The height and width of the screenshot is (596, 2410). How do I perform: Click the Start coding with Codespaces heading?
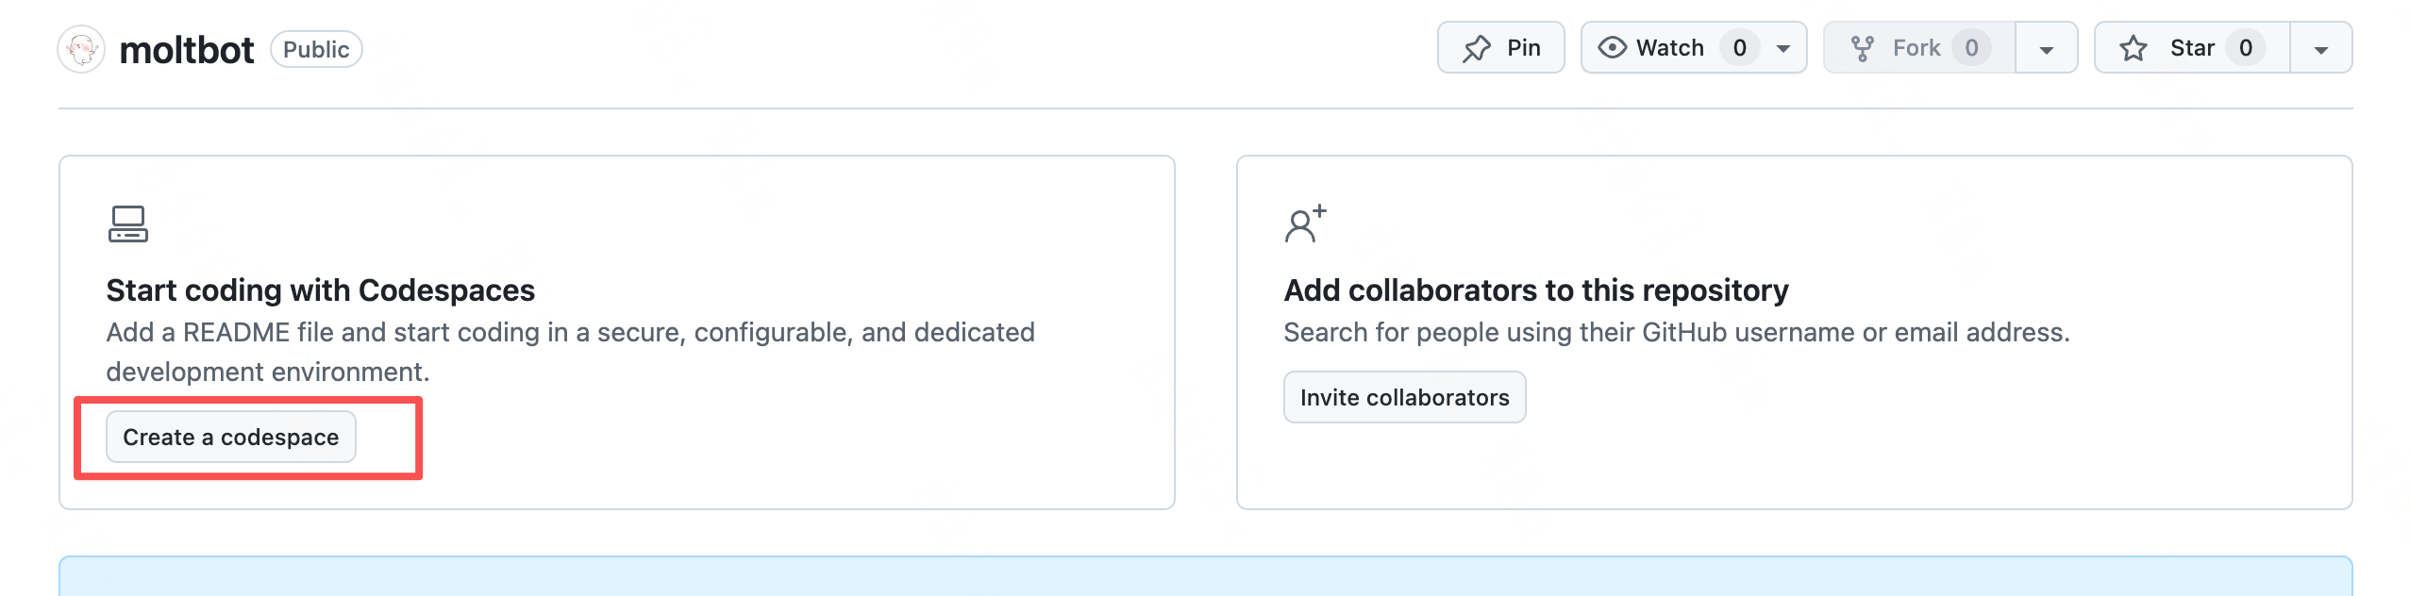point(320,290)
